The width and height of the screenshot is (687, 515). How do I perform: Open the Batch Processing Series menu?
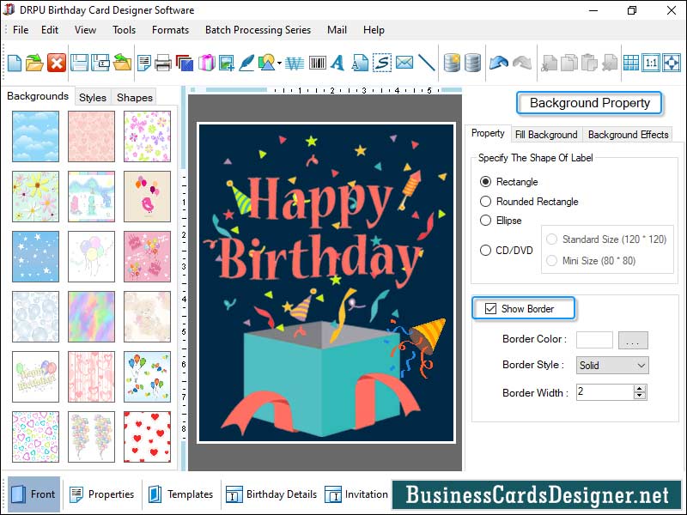click(258, 29)
